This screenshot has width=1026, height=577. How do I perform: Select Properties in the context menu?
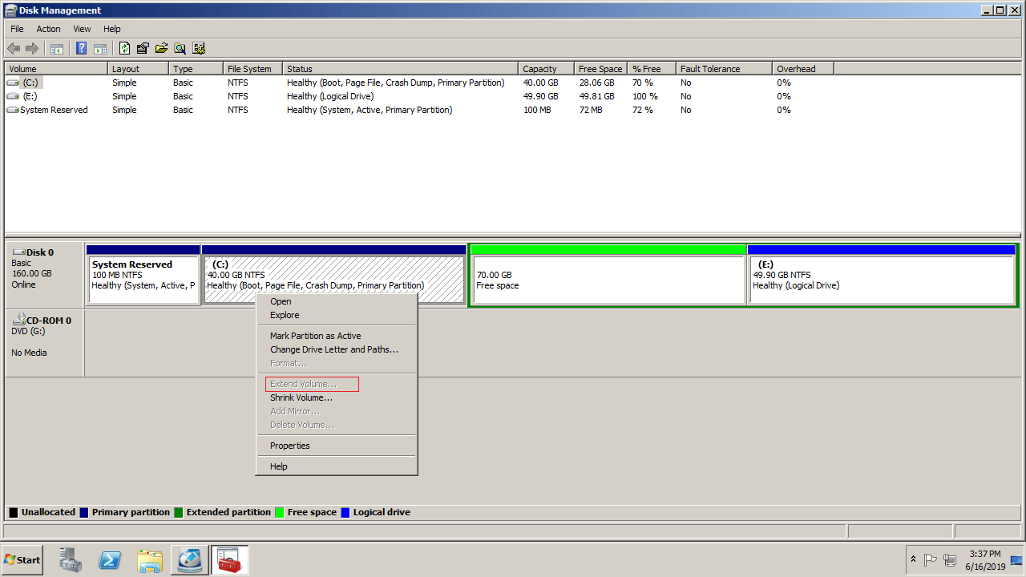click(289, 446)
